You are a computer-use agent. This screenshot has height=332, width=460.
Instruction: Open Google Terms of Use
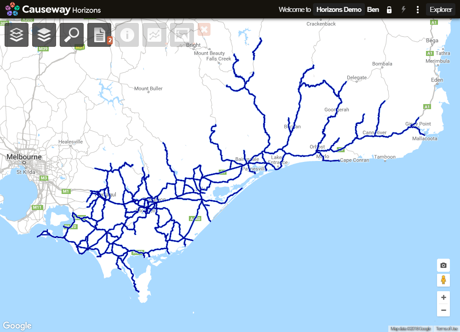click(x=447, y=328)
